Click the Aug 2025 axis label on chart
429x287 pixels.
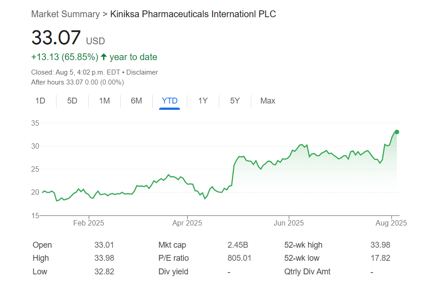(391, 223)
